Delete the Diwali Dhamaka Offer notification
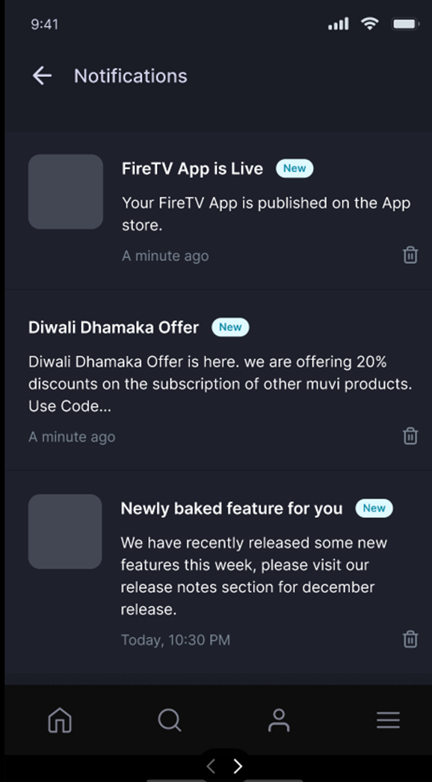This screenshot has width=432, height=782. pos(410,436)
